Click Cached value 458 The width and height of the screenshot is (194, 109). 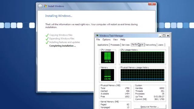pos(128,91)
